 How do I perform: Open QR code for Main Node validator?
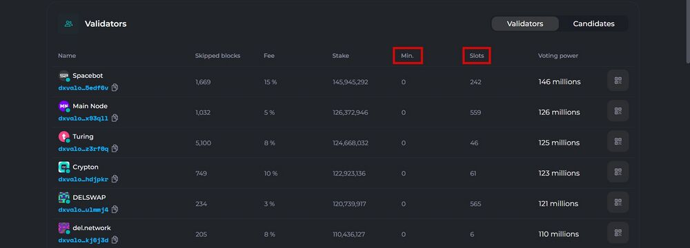(618, 111)
